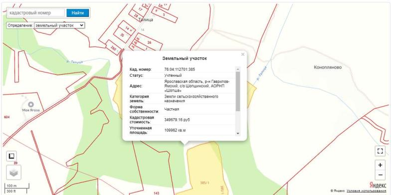Click the fullscreen map icon
The height and width of the screenshot is (195, 399).
pyautogui.click(x=380, y=151)
